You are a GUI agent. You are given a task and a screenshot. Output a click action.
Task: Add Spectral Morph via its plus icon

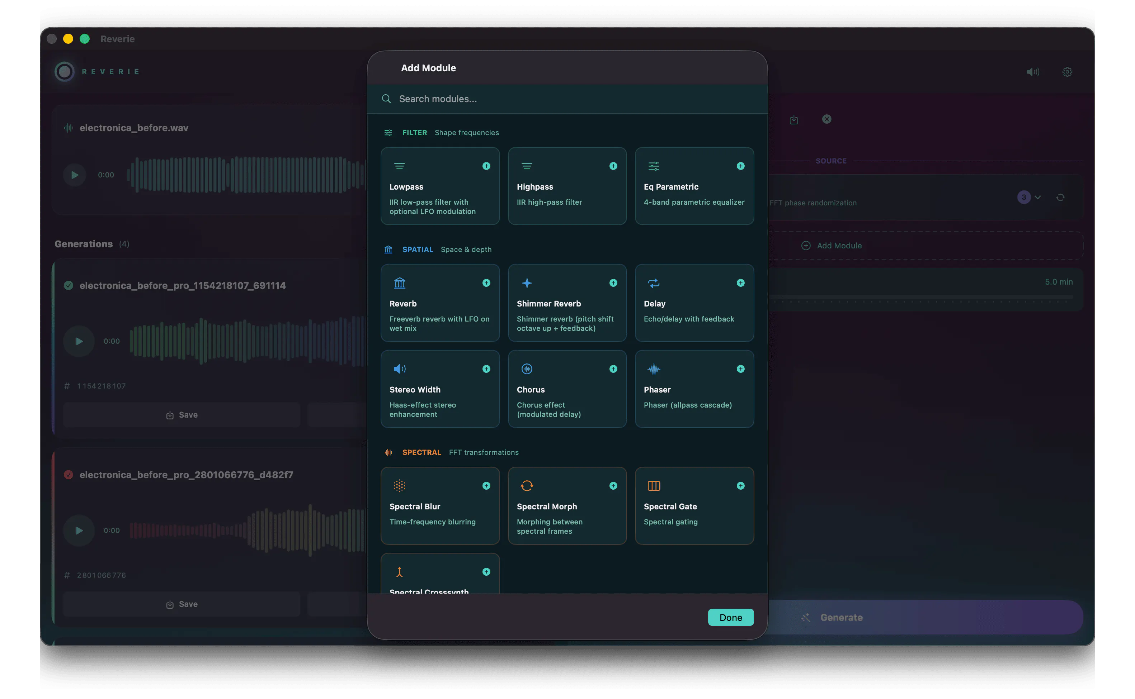613,486
